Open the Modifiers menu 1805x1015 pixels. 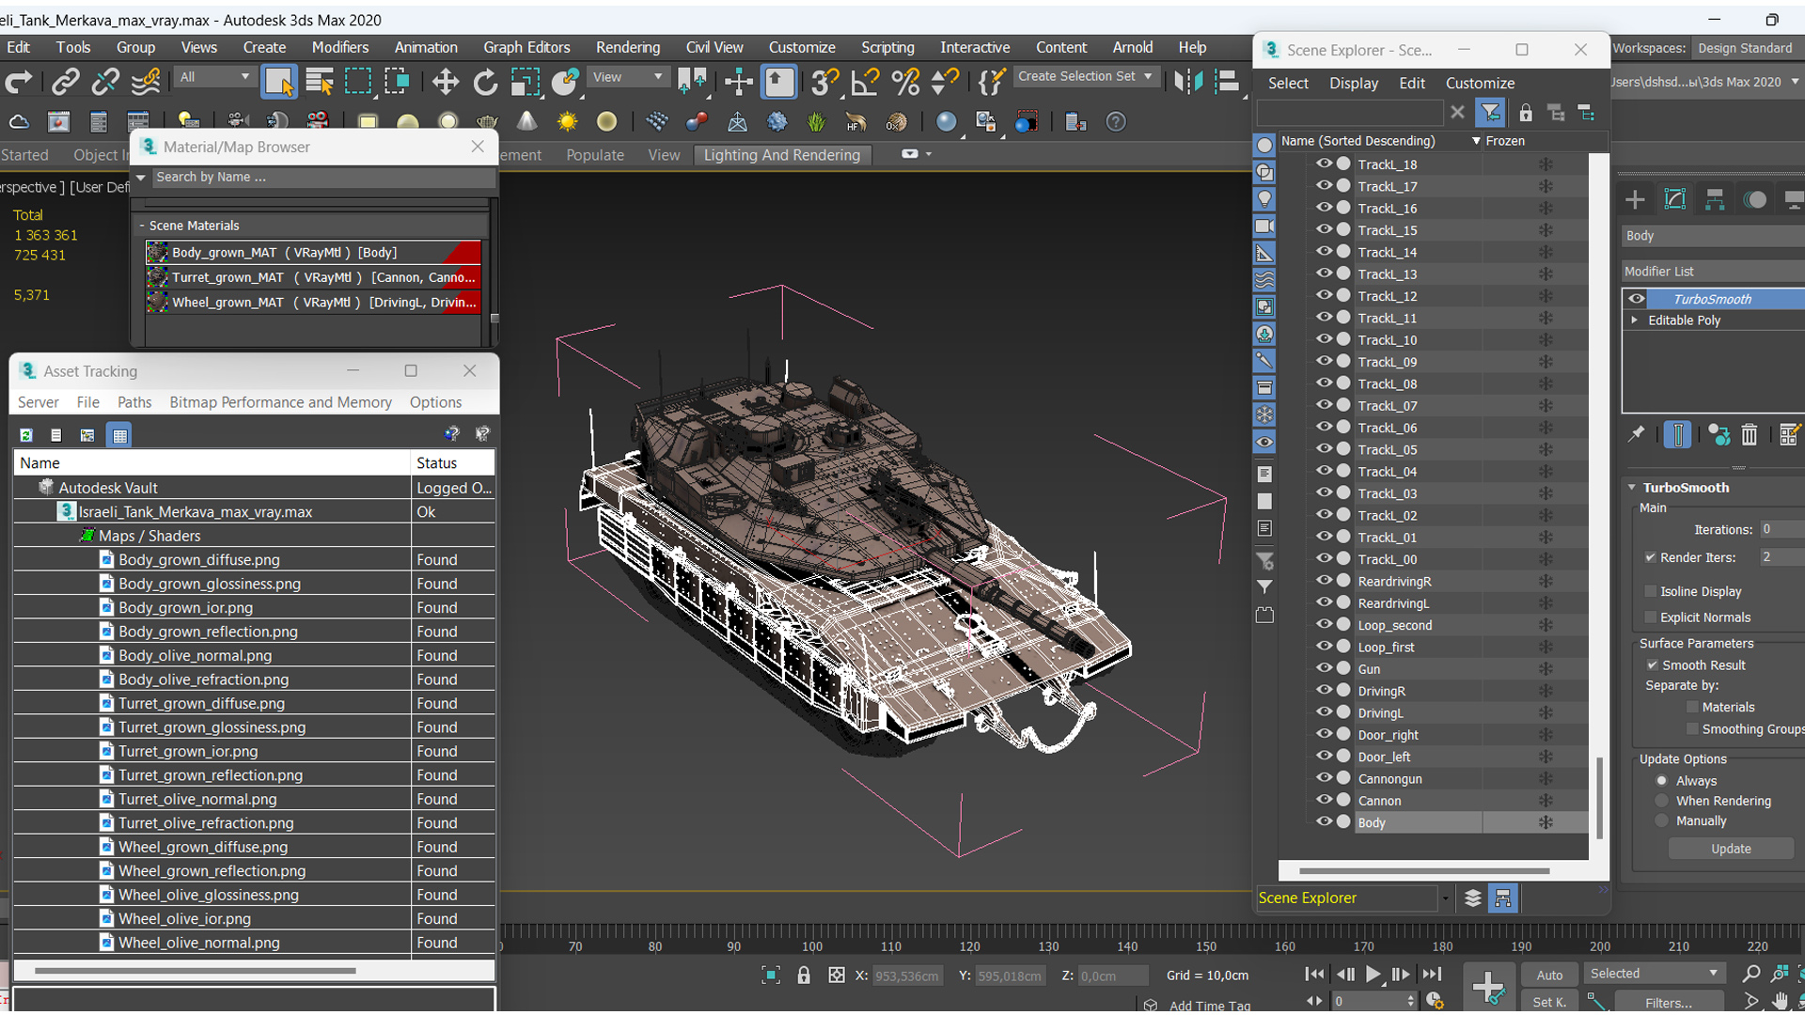click(340, 47)
